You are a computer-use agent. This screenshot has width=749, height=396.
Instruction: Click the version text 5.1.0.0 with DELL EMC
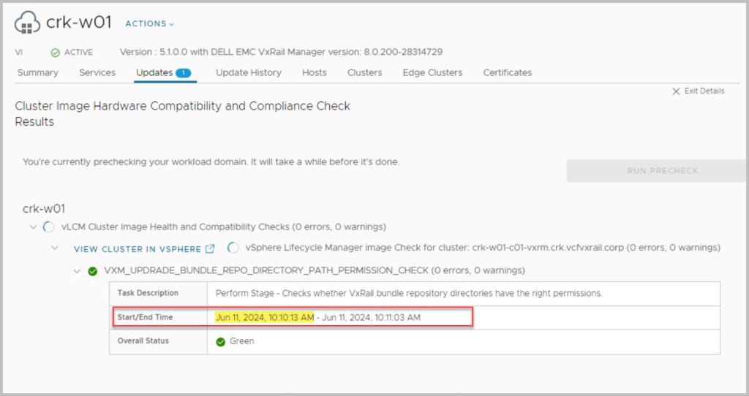[281, 52]
